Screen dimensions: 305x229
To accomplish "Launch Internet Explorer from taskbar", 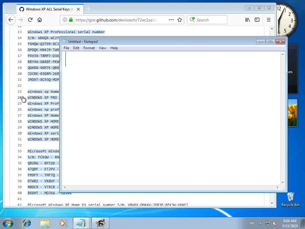I will tap(27, 223).
